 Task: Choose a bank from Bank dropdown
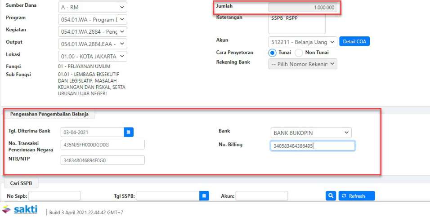click(311, 133)
